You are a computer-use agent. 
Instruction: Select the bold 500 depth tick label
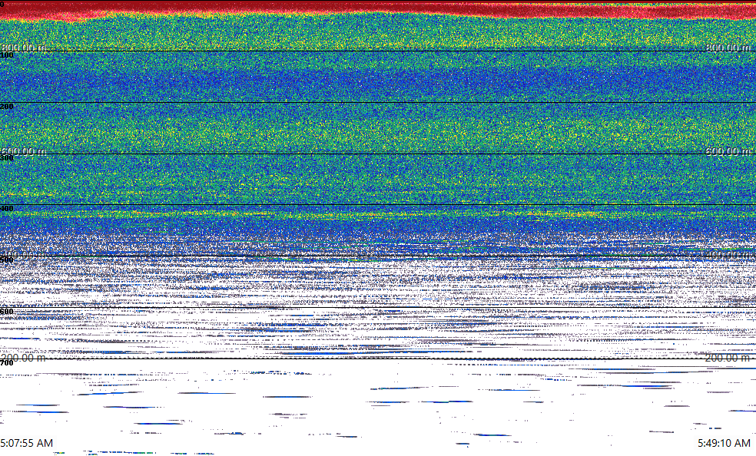coord(7,260)
